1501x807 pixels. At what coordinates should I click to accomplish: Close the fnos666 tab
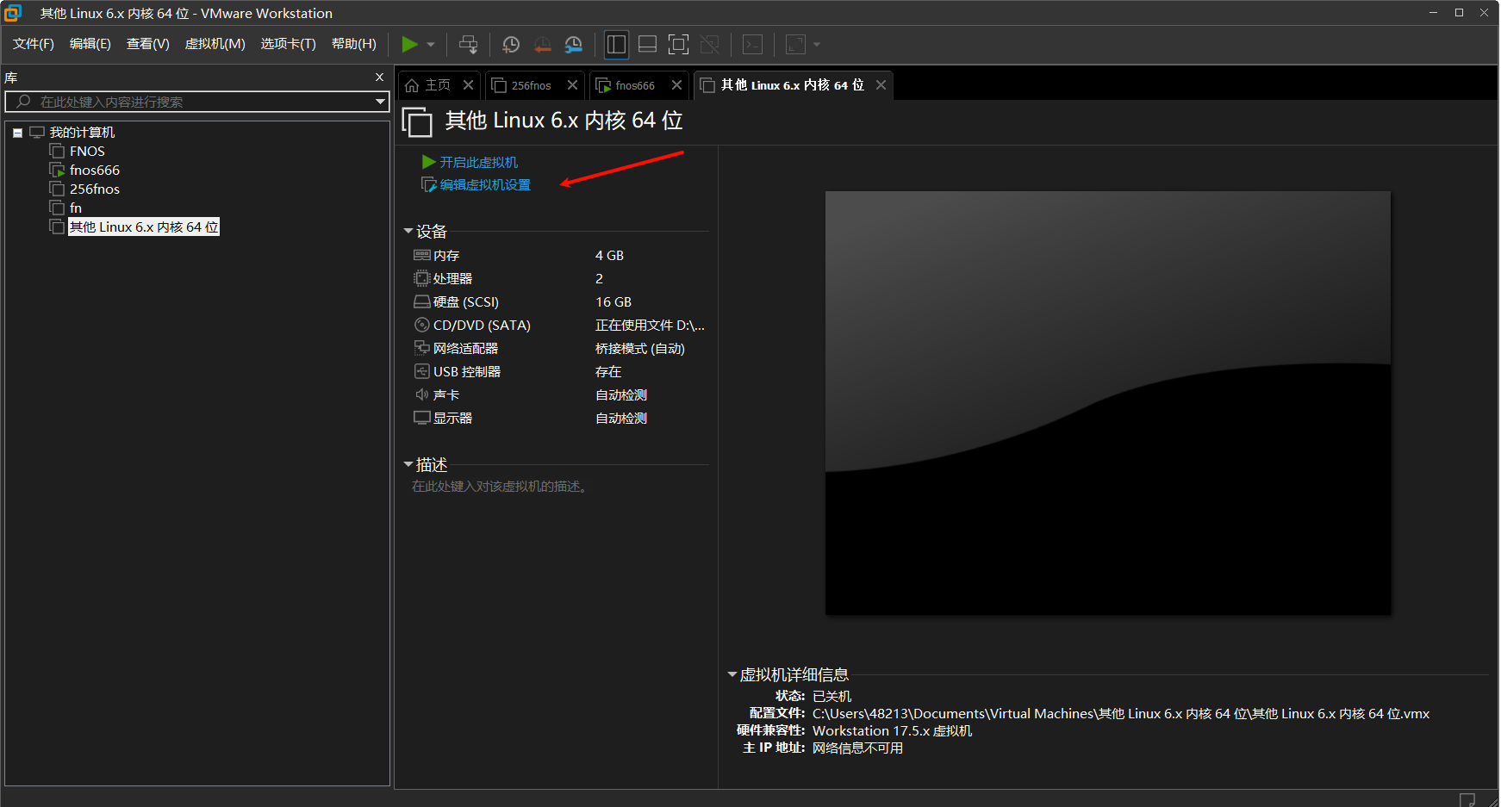[x=676, y=85]
